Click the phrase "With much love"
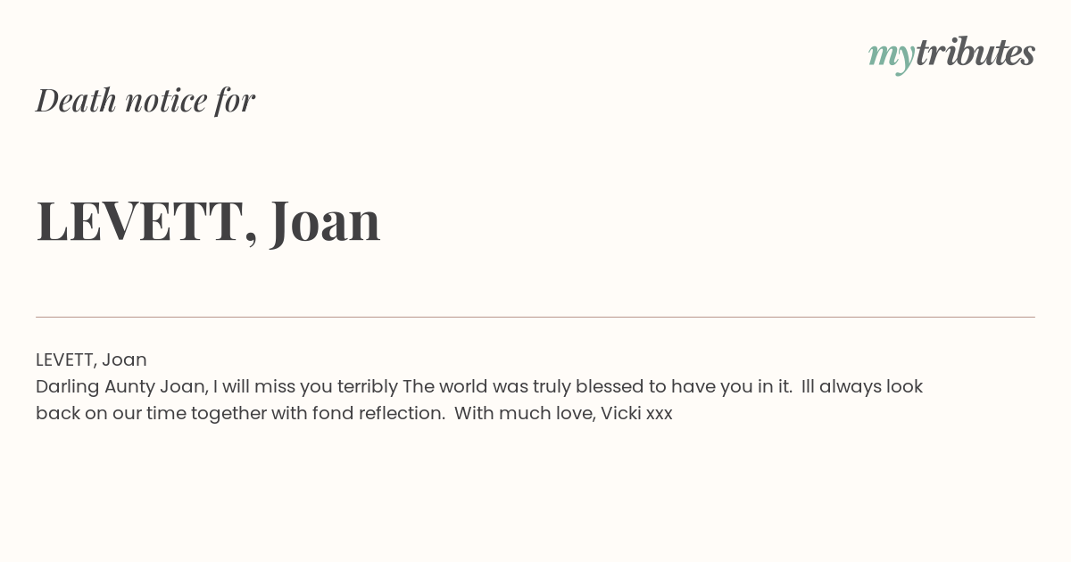Viewport: 1071px width, 562px height. point(525,414)
